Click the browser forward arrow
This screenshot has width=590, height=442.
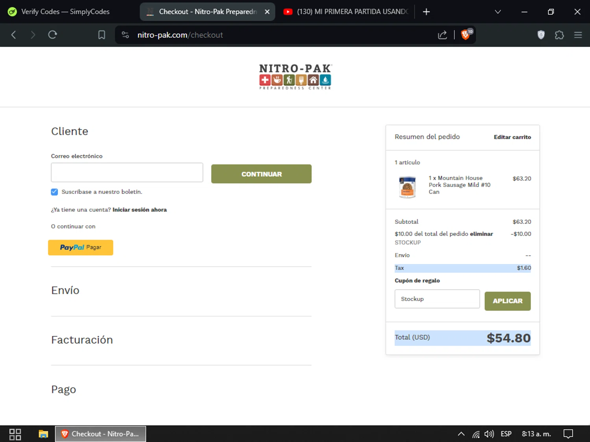tap(33, 35)
